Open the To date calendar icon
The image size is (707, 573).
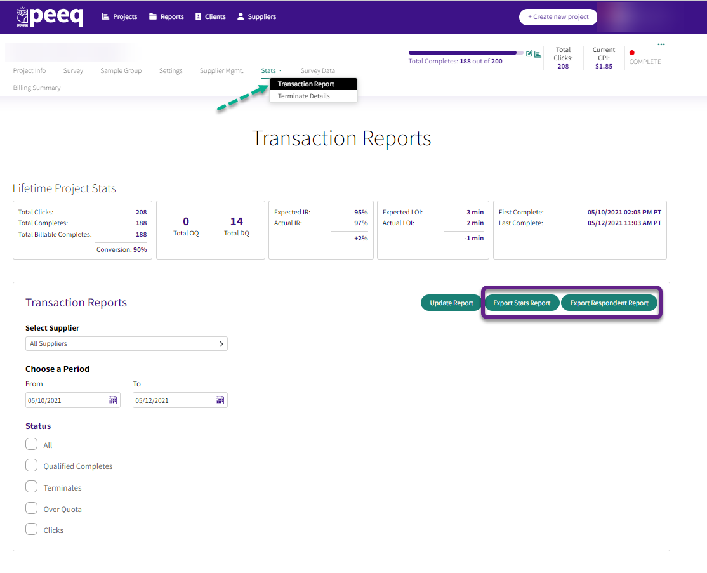click(x=220, y=400)
